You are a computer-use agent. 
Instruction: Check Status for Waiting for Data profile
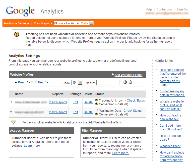[132, 110]
